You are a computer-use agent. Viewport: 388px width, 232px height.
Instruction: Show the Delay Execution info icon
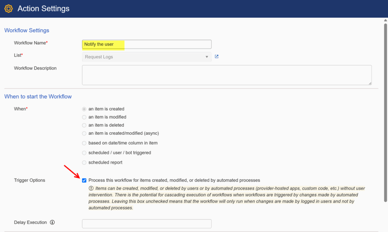(52, 223)
